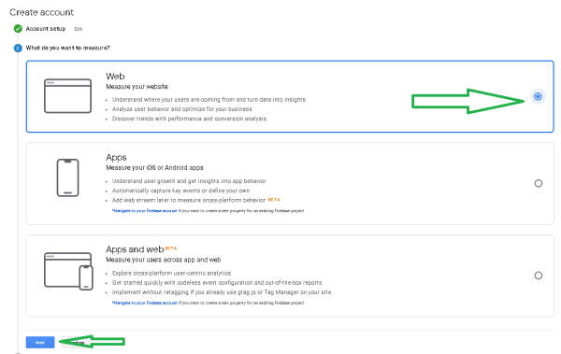Viewport: 561px width, 354px height.
Task: Click the blue Next button
Action: [x=40, y=342]
